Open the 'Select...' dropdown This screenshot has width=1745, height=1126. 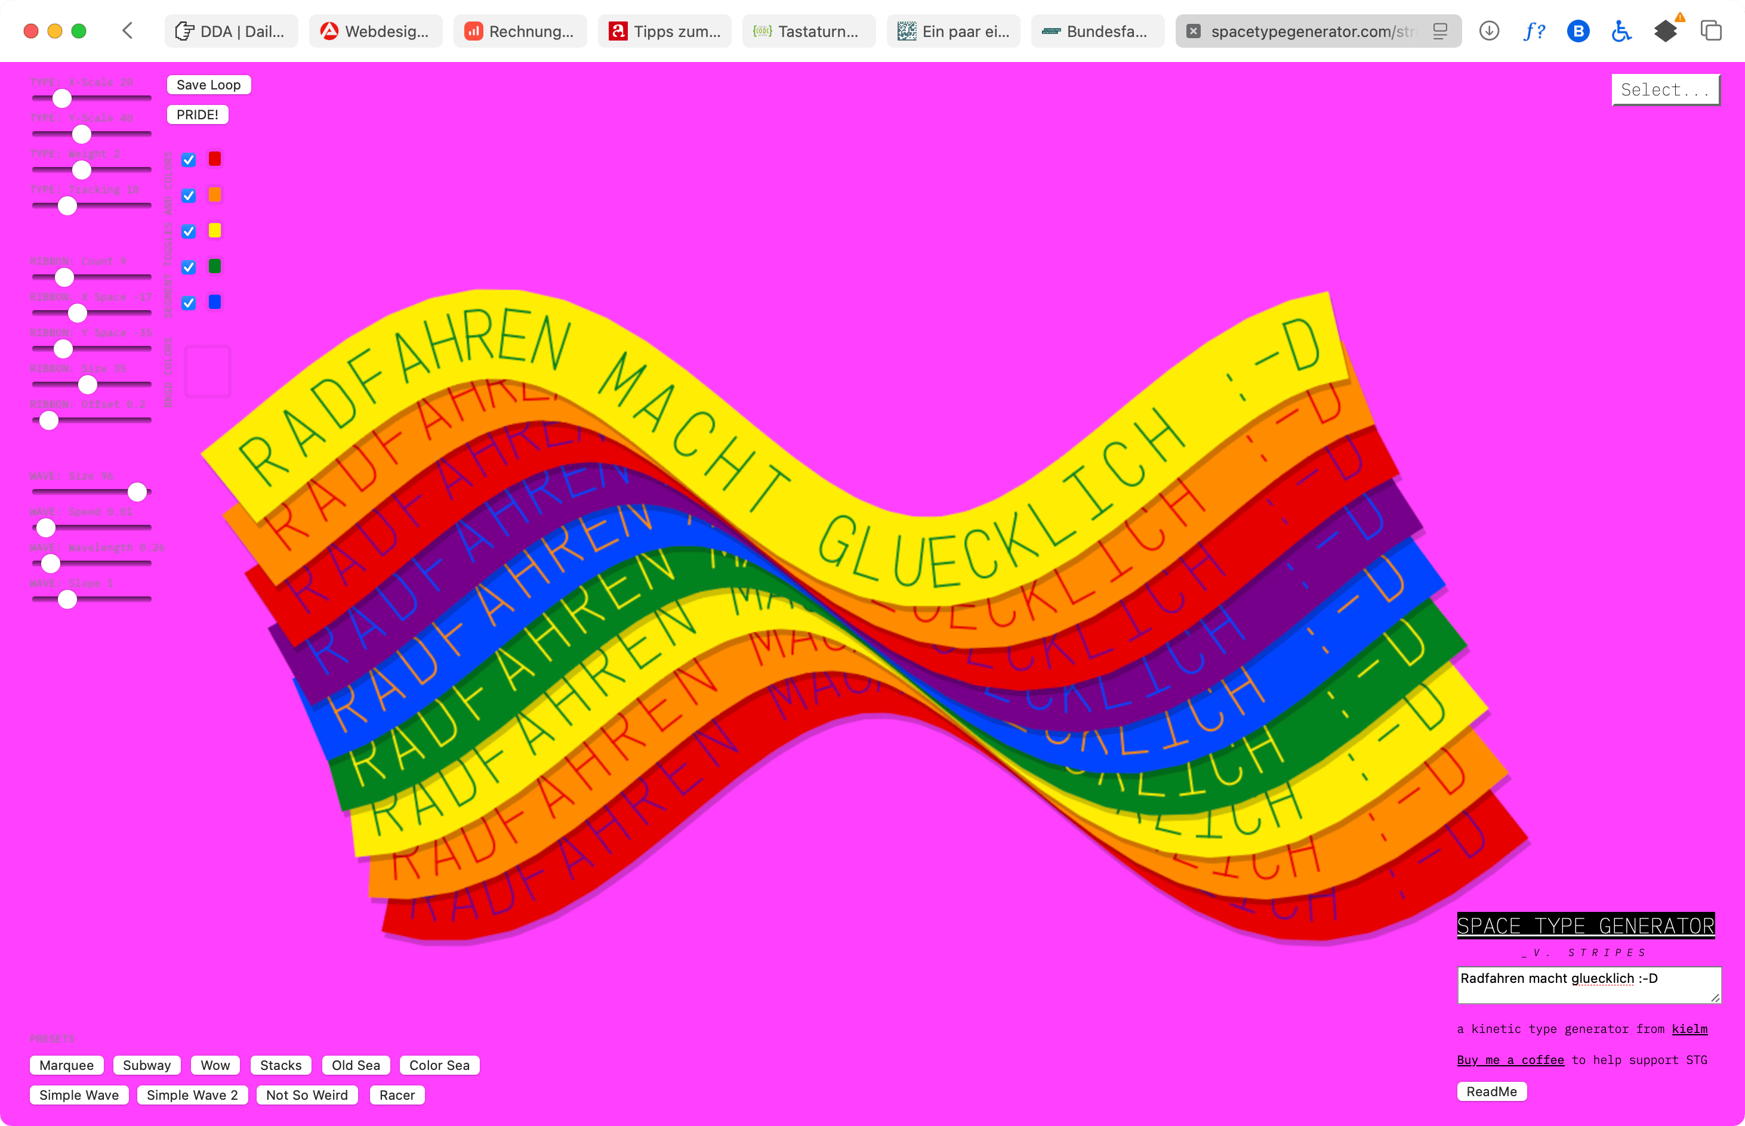[x=1665, y=90]
